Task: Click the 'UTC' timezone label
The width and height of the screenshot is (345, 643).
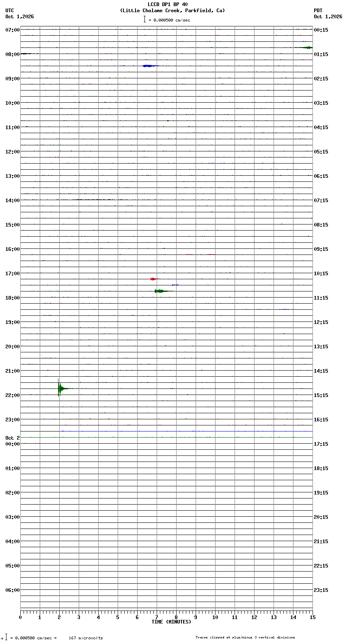Action: 10,11
